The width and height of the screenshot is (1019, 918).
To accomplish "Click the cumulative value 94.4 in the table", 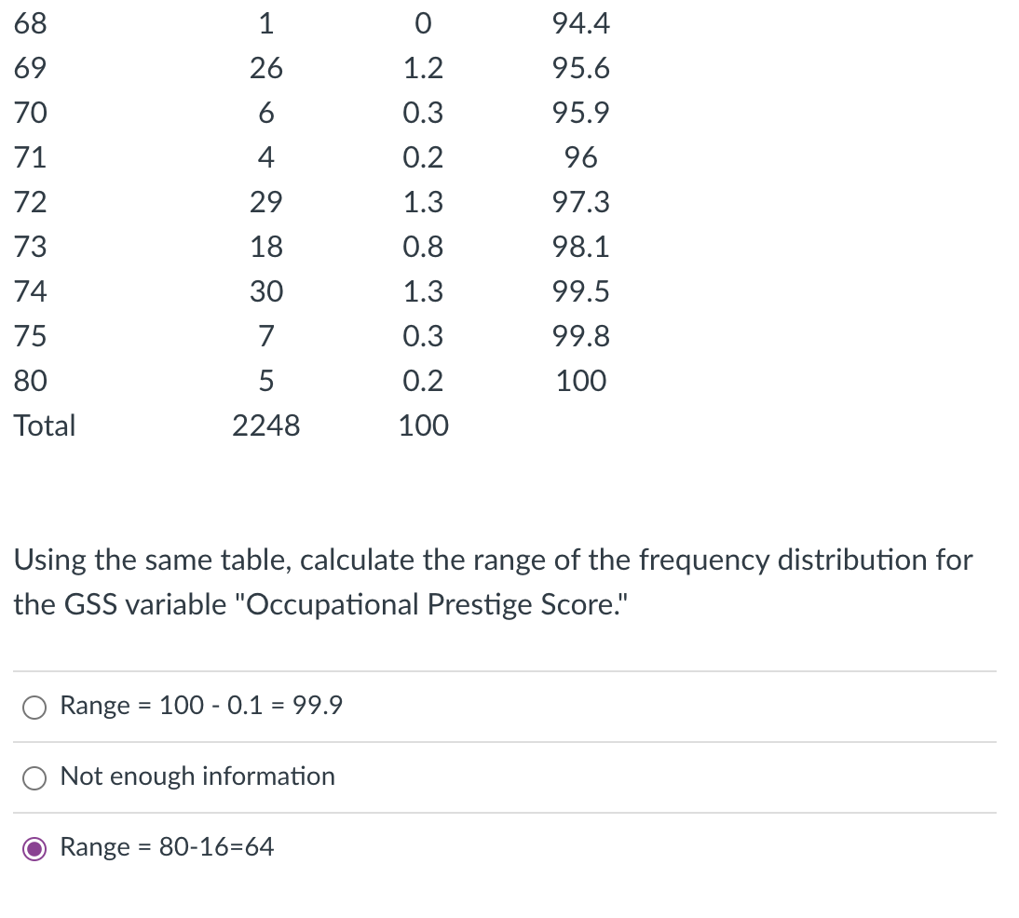I will point(579,23).
